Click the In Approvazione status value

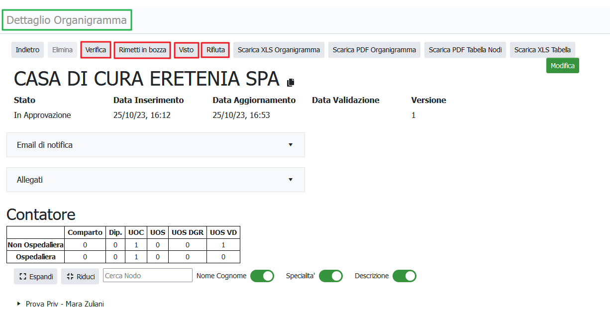pyautogui.click(x=42, y=115)
